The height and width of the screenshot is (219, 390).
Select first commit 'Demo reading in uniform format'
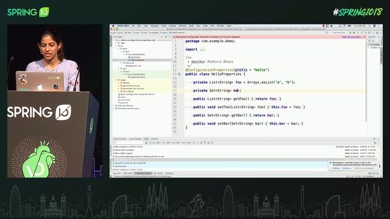point(128,147)
